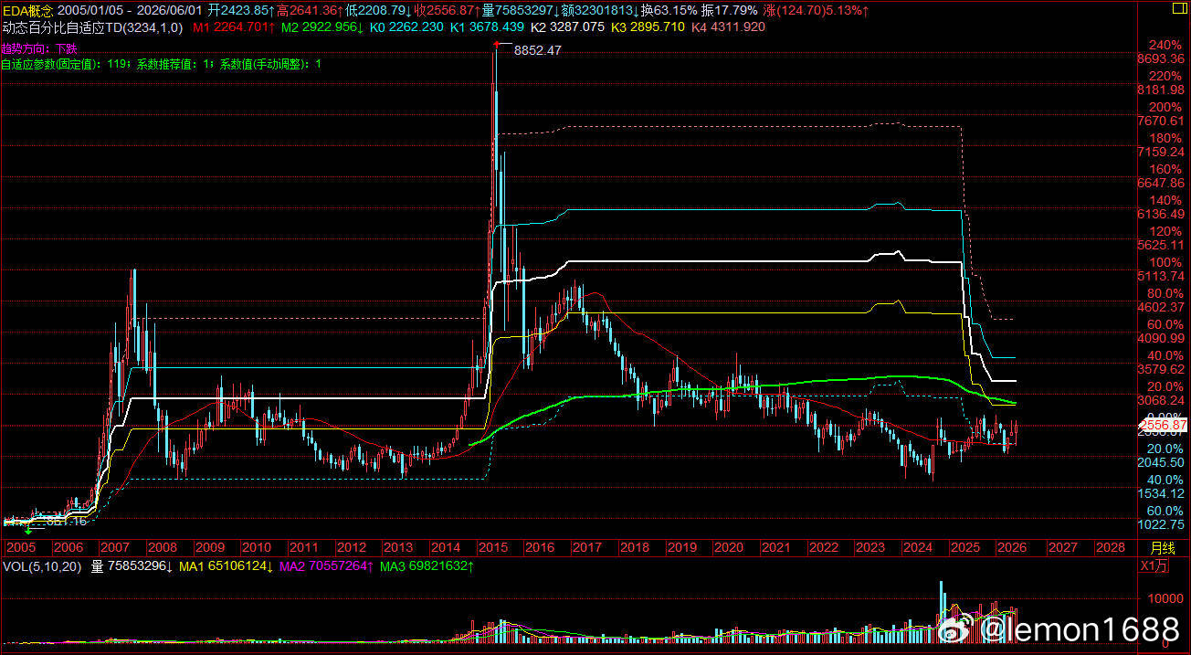This screenshot has height=655, width=1191.
Task: Click the 高2641.36 high price in header
Action: [310, 10]
